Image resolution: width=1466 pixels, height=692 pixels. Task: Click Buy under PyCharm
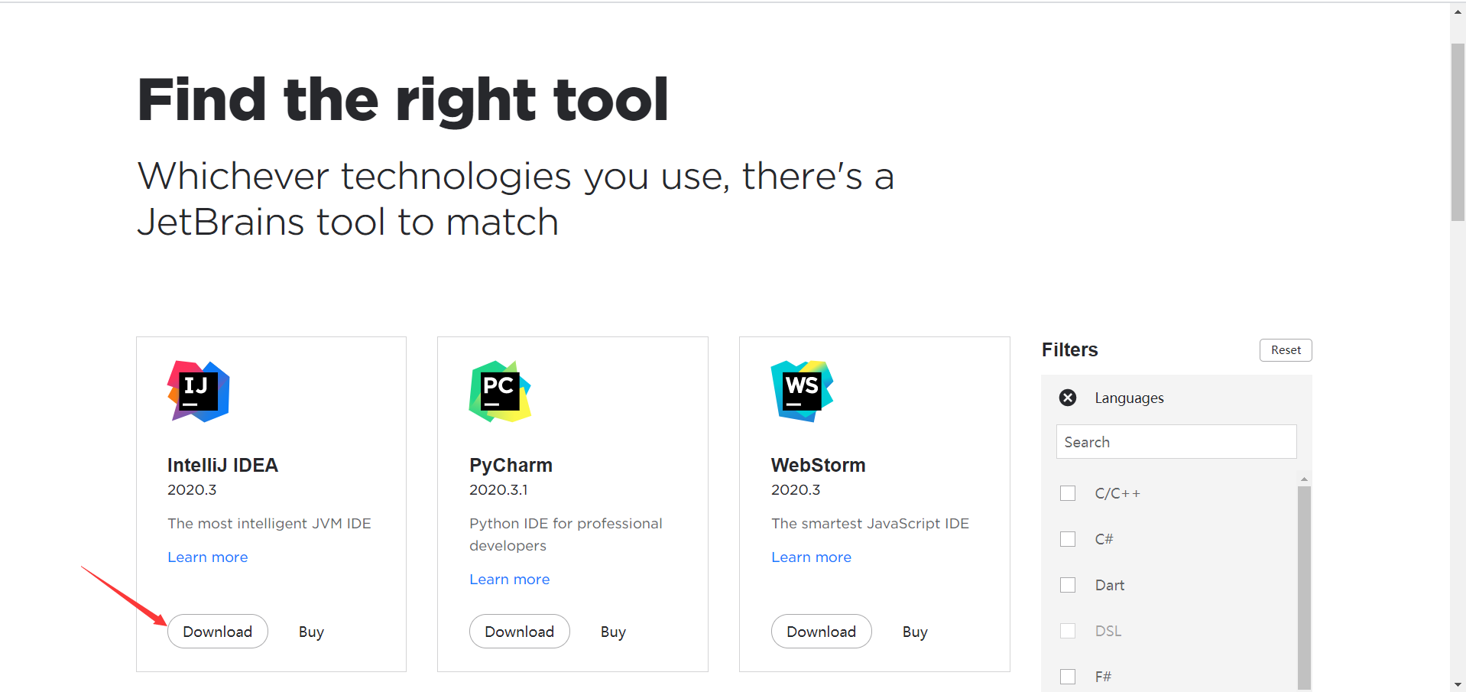coord(613,632)
